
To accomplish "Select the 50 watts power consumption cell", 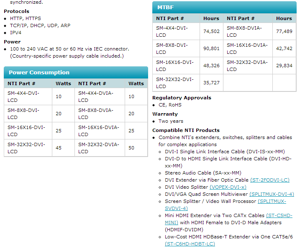I will click(132, 148).
